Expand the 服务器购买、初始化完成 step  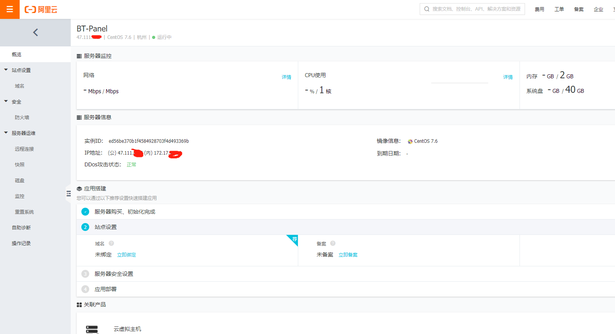(346, 212)
